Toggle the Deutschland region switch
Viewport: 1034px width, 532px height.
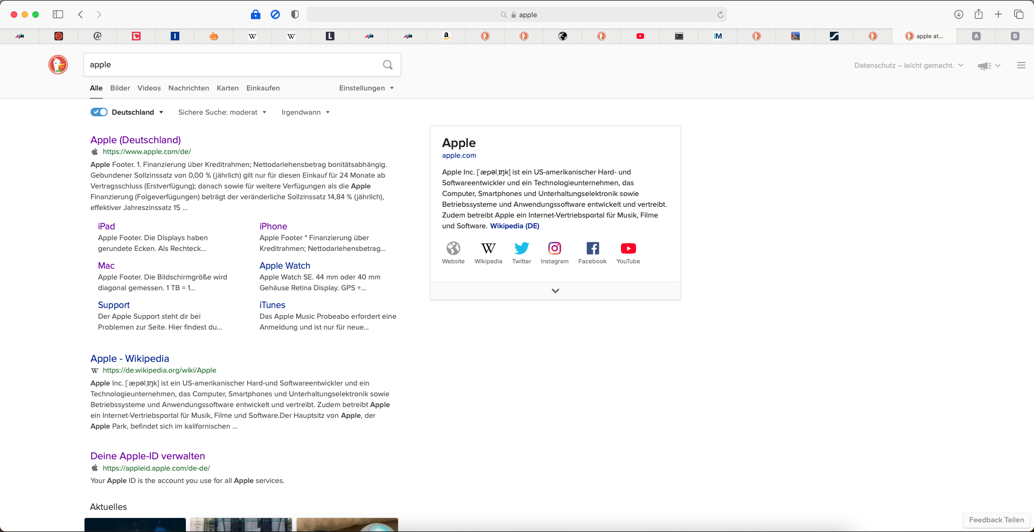99,112
